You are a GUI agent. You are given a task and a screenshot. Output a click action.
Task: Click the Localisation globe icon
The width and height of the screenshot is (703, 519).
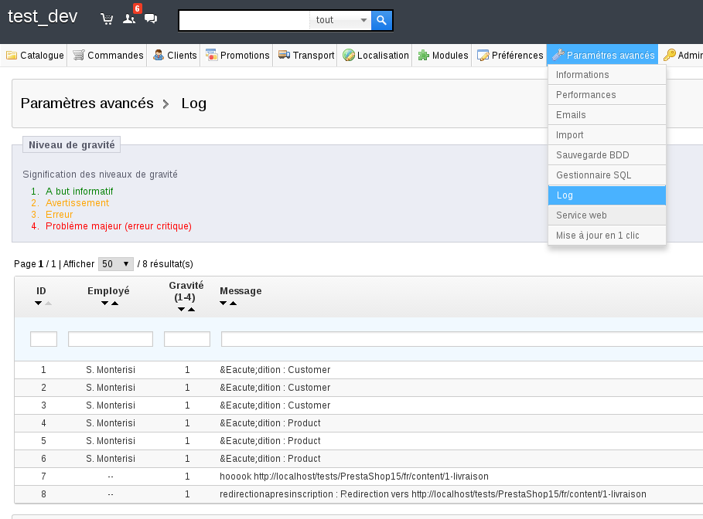pyautogui.click(x=348, y=55)
